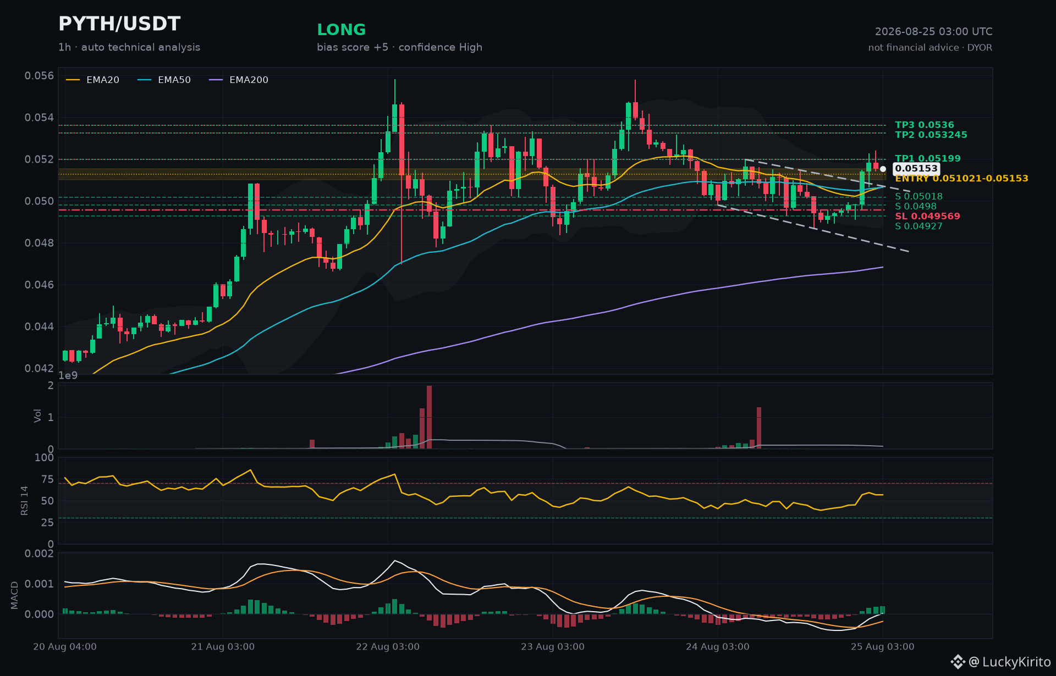Image resolution: width=1056 pixels, height=676 pixels.
Task: Click the purple EMA200 legend line
Action: (216, 80)
